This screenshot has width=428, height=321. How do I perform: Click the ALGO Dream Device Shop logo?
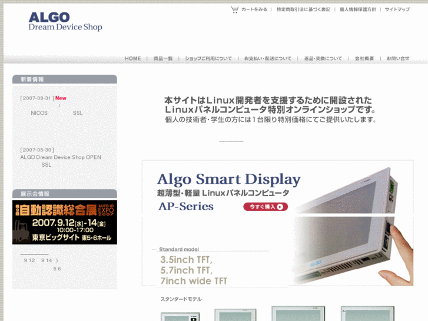click(x=65, y=22)
